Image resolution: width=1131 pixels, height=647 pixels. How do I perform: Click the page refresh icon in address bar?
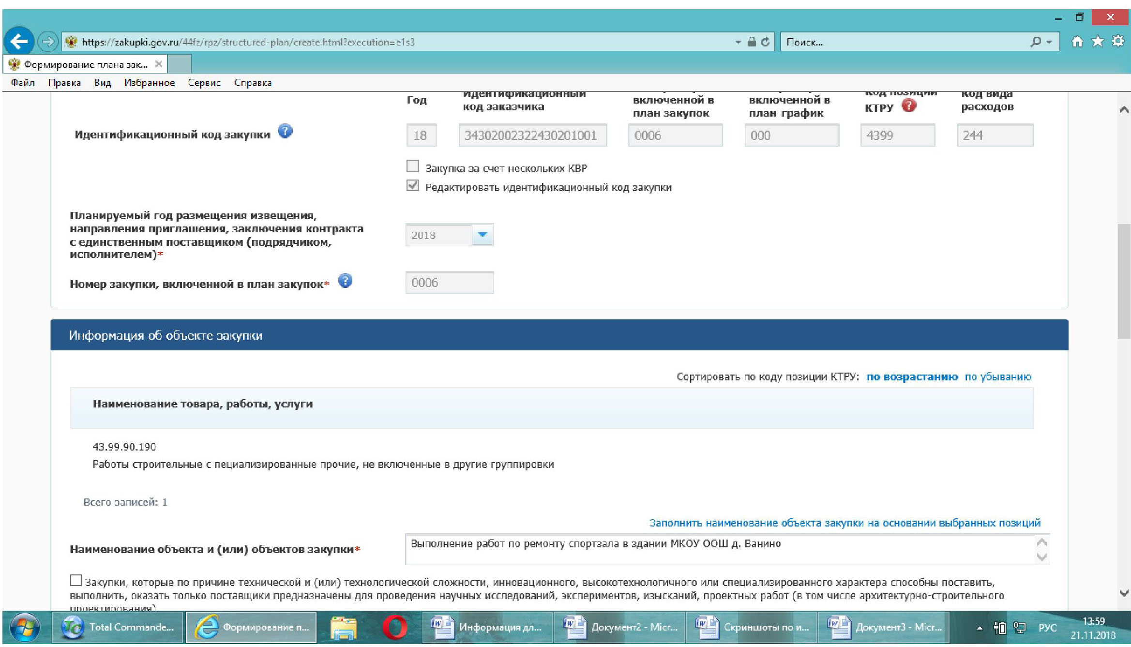coord(765,42)
